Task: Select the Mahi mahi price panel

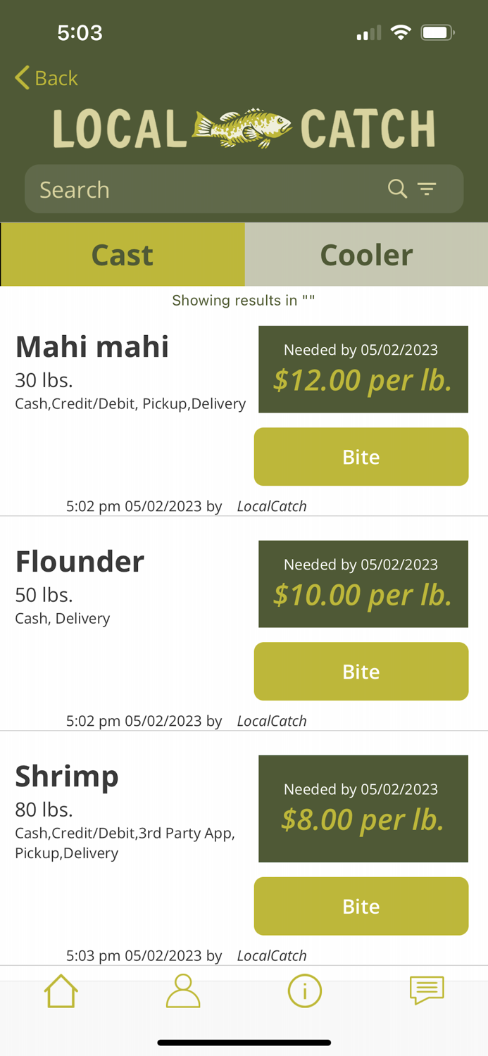Action: (363, 369)
